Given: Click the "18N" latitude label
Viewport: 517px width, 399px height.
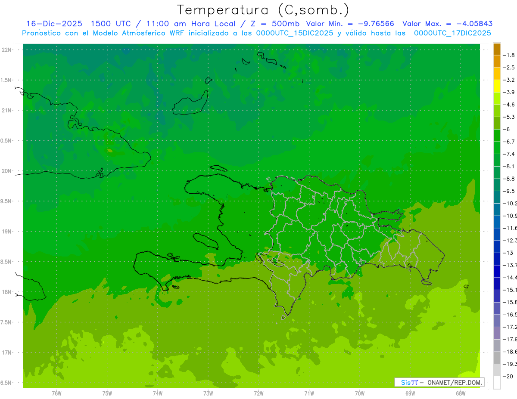Looking at the screenshot, I should point(7,292).
